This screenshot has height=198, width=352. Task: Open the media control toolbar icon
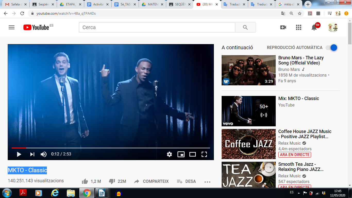point(330,13)
